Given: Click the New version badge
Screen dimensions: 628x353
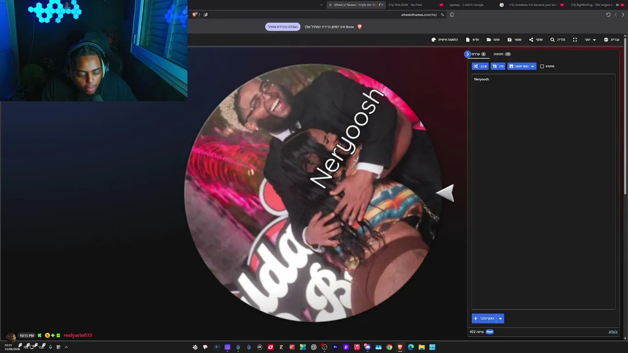Looking at the screenshot, I should click(490, 332).
